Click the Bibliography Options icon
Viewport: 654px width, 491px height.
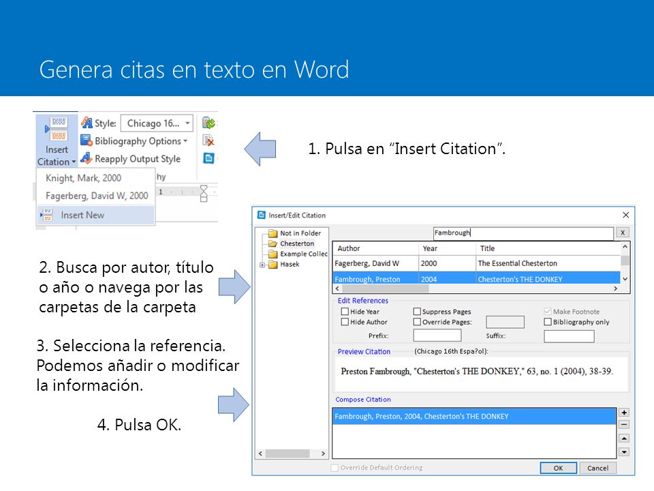pyautogui.click(x=86, y=140)
